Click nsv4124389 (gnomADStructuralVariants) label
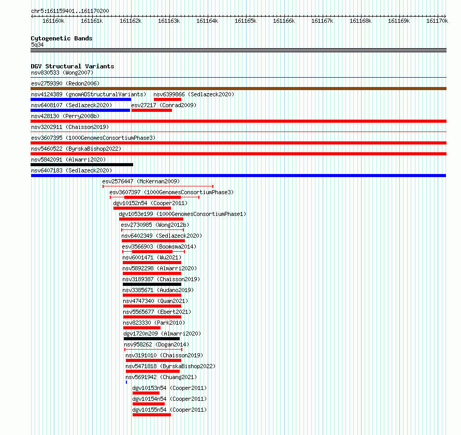Screen dimensions: 461x435 tap(89, 94)
